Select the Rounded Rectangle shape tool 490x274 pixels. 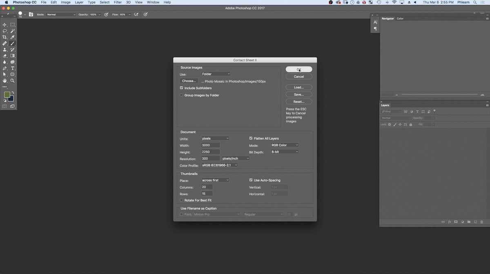(x=13, y=74)
